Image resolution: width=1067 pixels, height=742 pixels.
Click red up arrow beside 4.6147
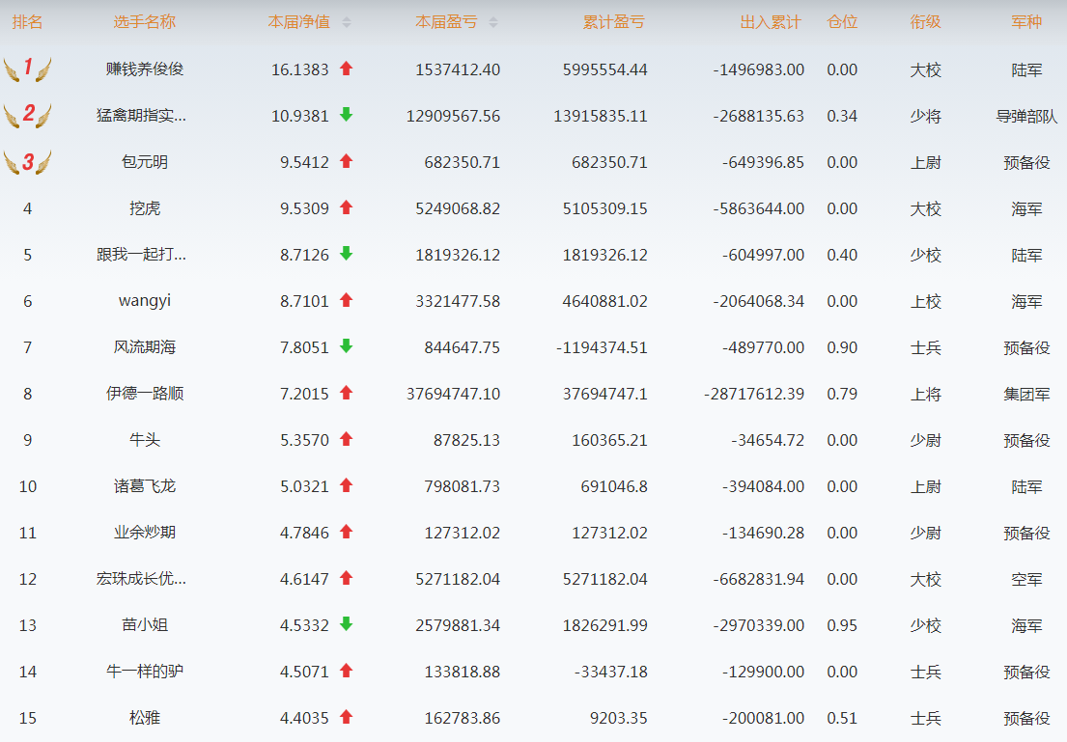347,577
